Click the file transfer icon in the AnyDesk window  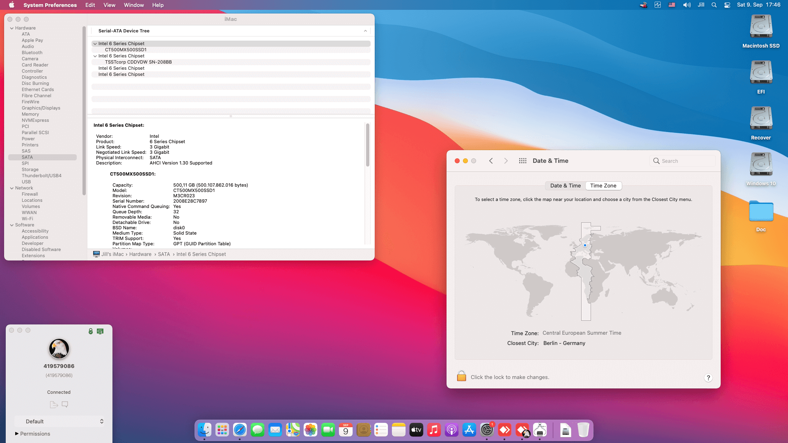[x=54, y=404]
